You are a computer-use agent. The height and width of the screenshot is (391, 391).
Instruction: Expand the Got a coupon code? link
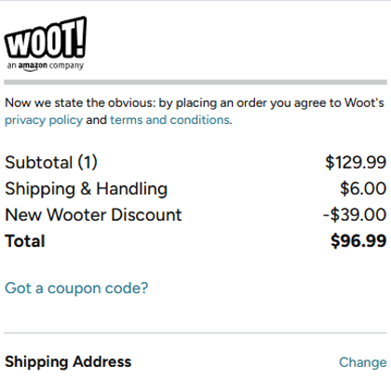pos(76,289)
